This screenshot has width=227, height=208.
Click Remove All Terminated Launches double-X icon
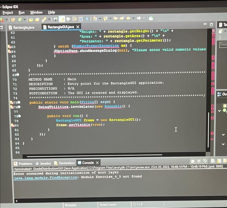(205, 161)
